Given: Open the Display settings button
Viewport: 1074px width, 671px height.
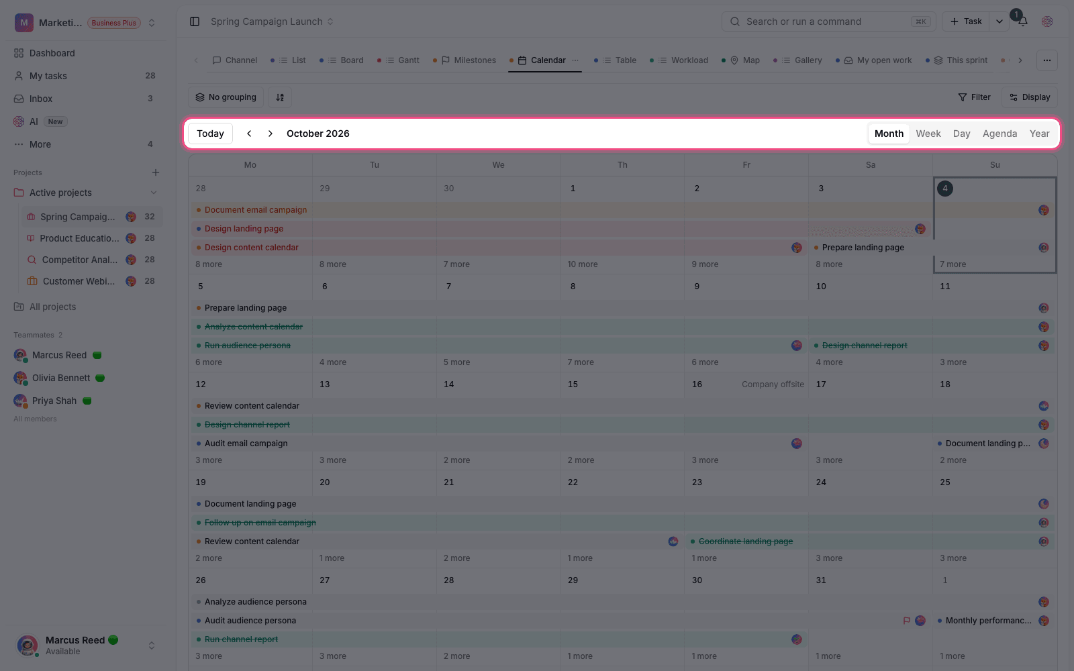Looking at the screenshot, I should (1030, 97).
